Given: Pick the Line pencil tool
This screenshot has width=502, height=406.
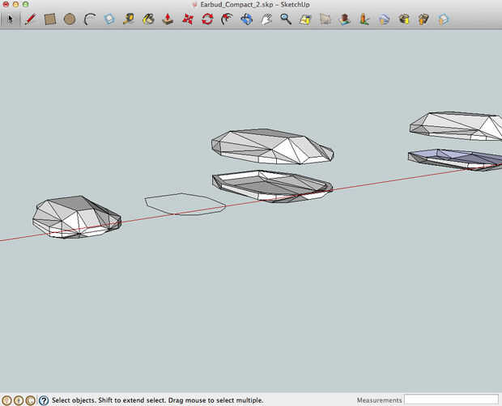Looking at the screenshot, I should 30,19.
